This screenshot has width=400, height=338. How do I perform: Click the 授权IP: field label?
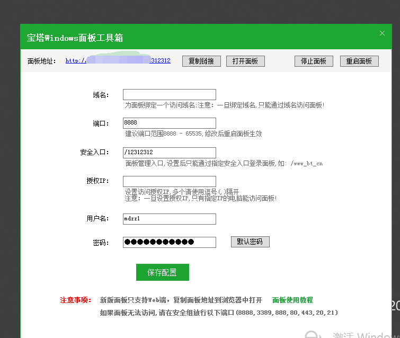[97, 181]
